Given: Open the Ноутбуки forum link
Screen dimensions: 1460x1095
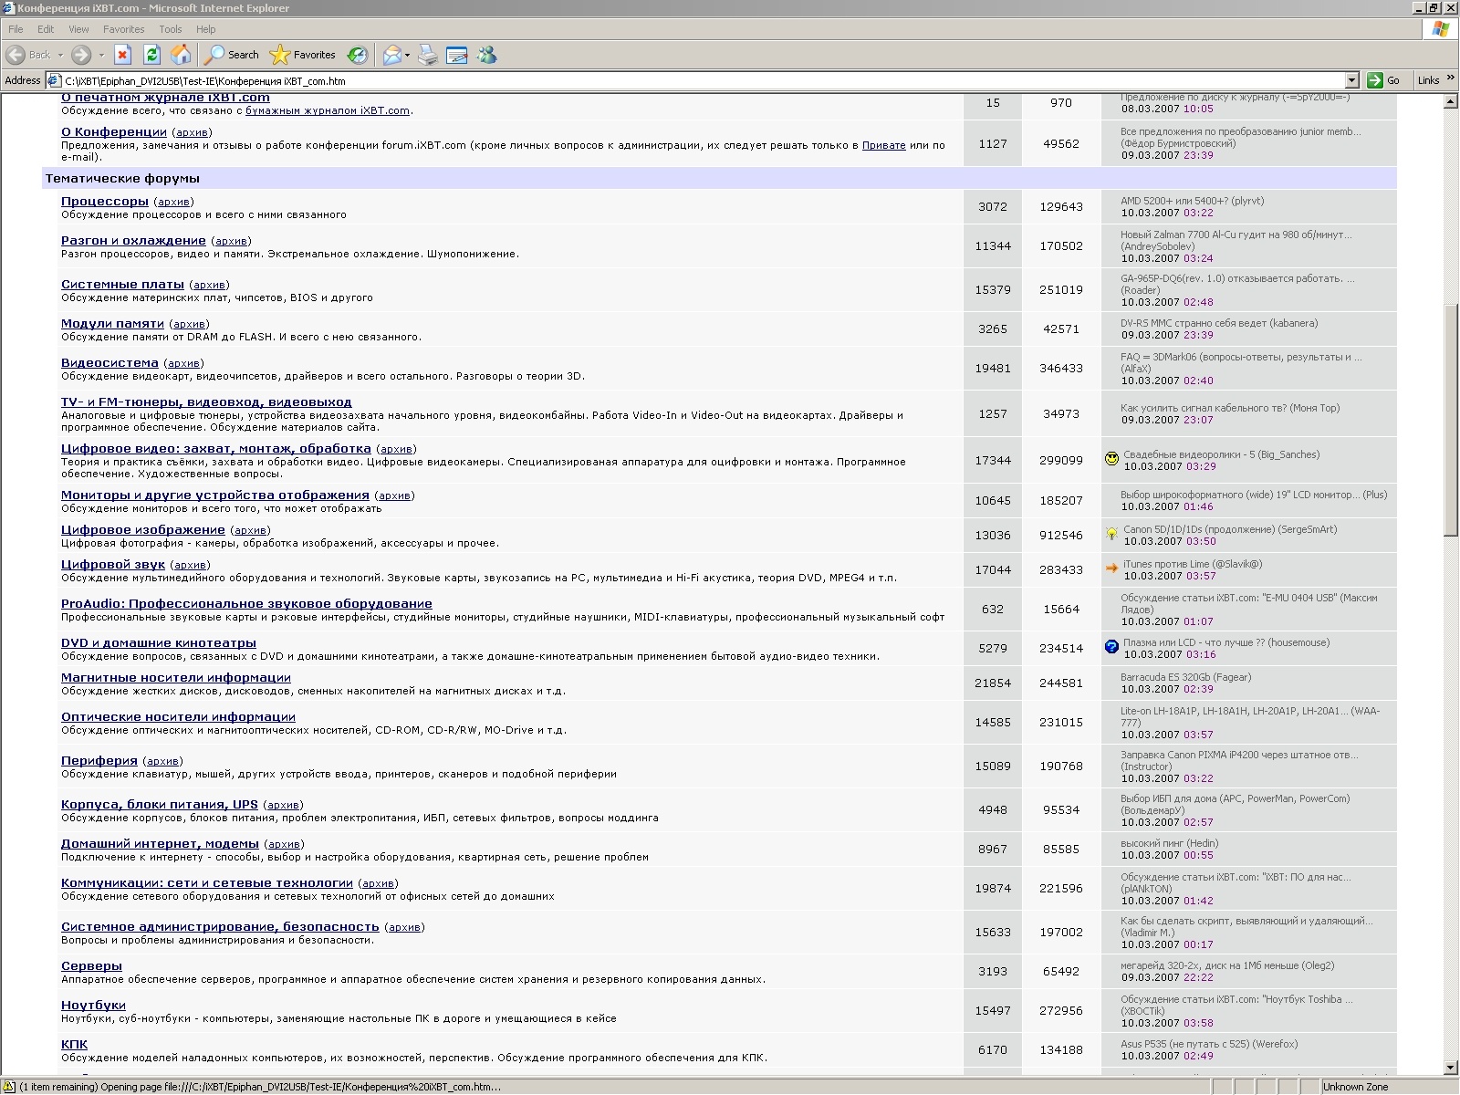Looking at the screenshot, I should pos(93,1006).
